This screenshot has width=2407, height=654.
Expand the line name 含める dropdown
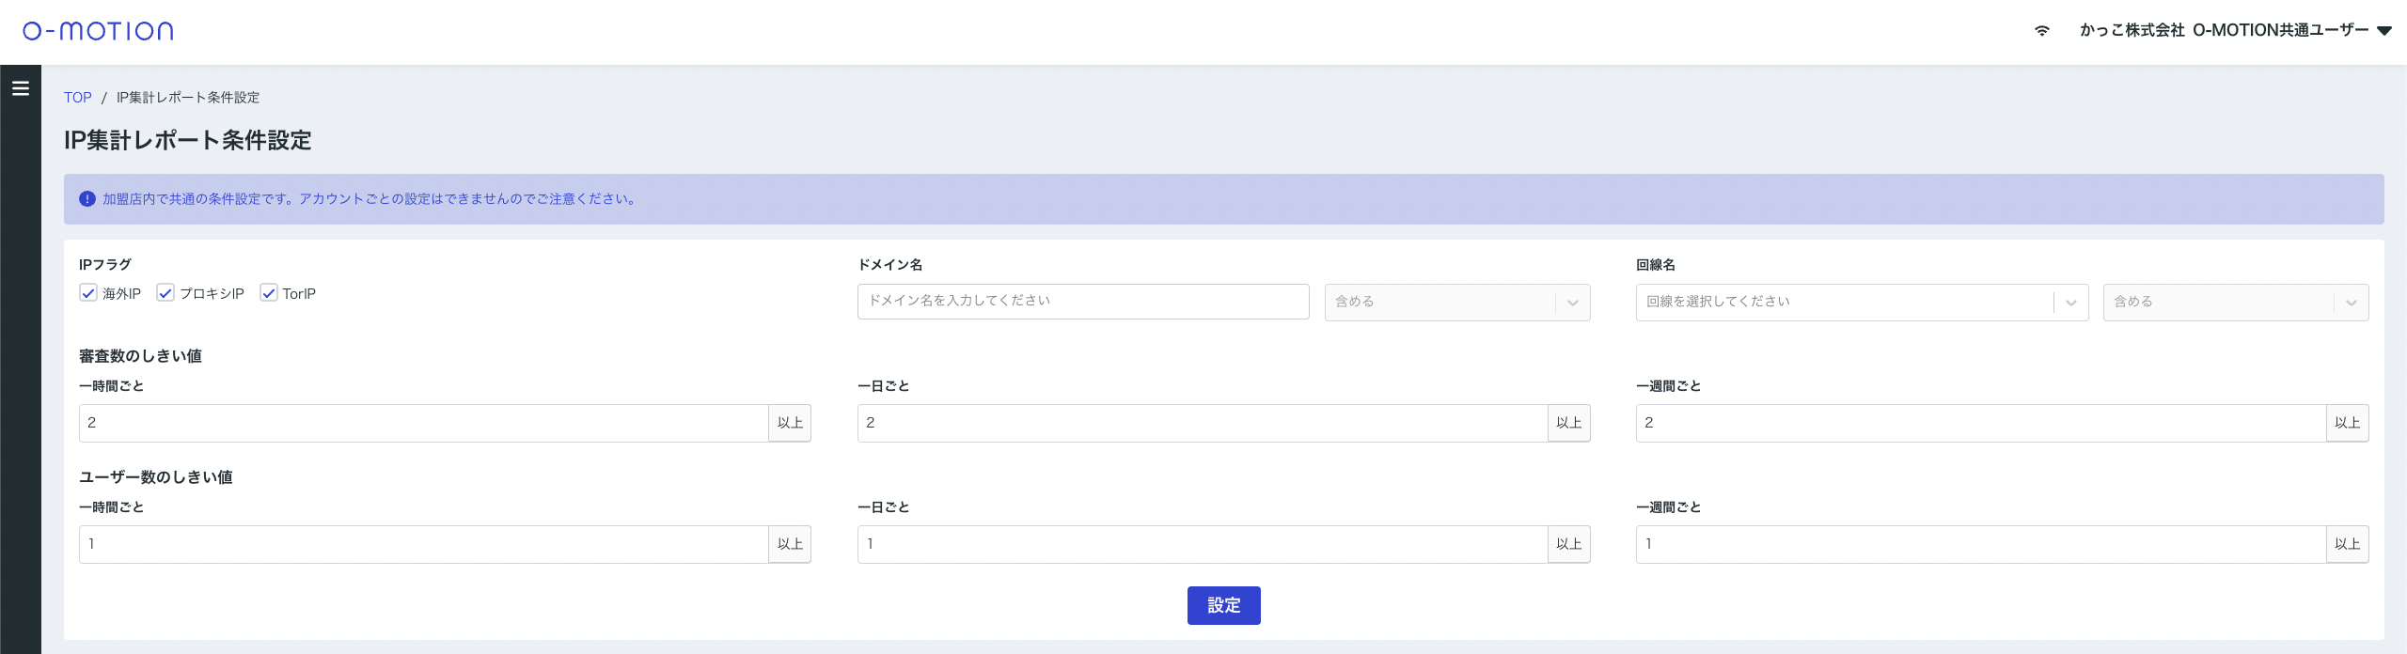coord(2235,302)
